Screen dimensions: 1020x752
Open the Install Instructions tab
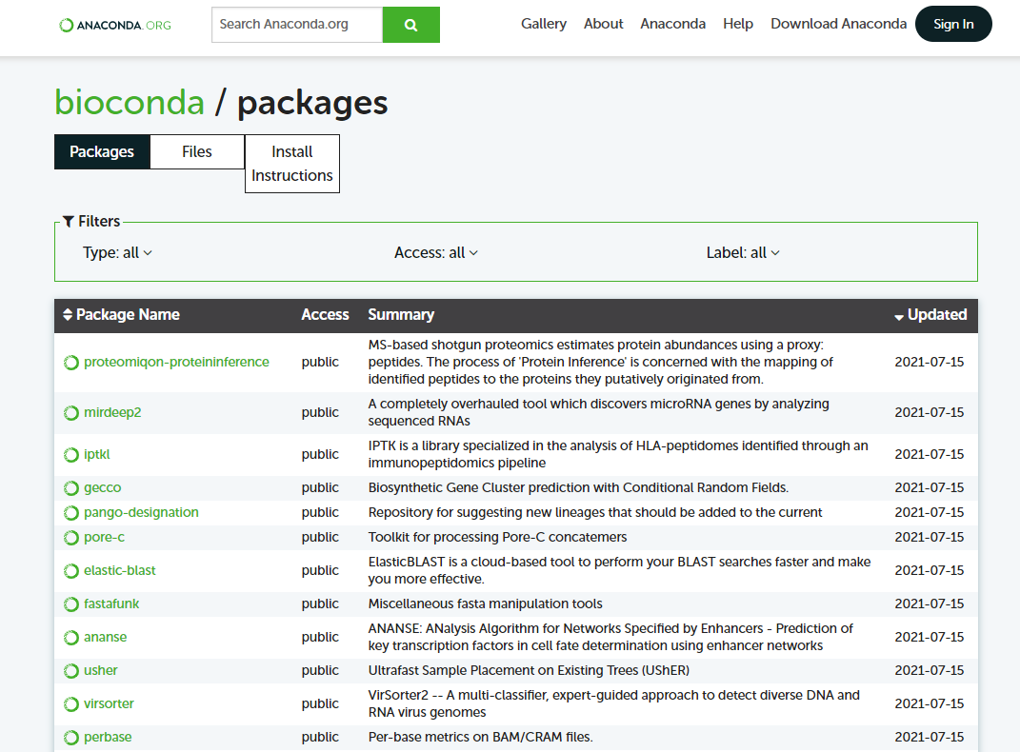pos(292,164)
